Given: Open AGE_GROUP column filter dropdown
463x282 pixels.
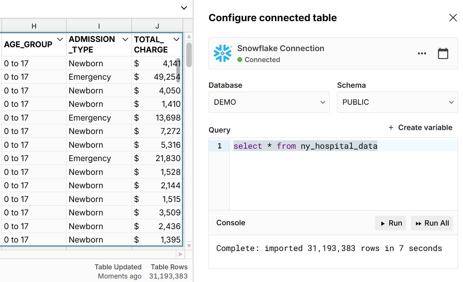Looking at the screenshot, I should tap(60, 39).
